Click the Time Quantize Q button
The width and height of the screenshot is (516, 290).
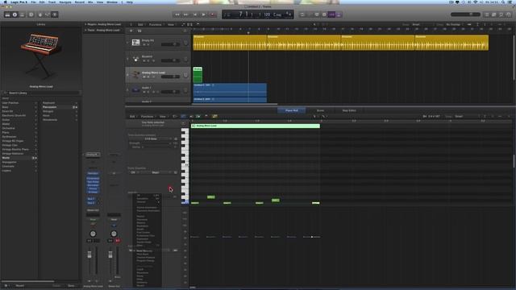pyautogui.click(x=176, y=139)
